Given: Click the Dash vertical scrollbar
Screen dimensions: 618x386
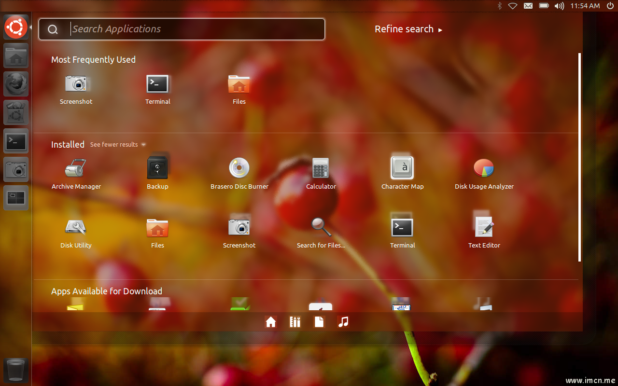Looking at the screenshot, I should 579,157.
